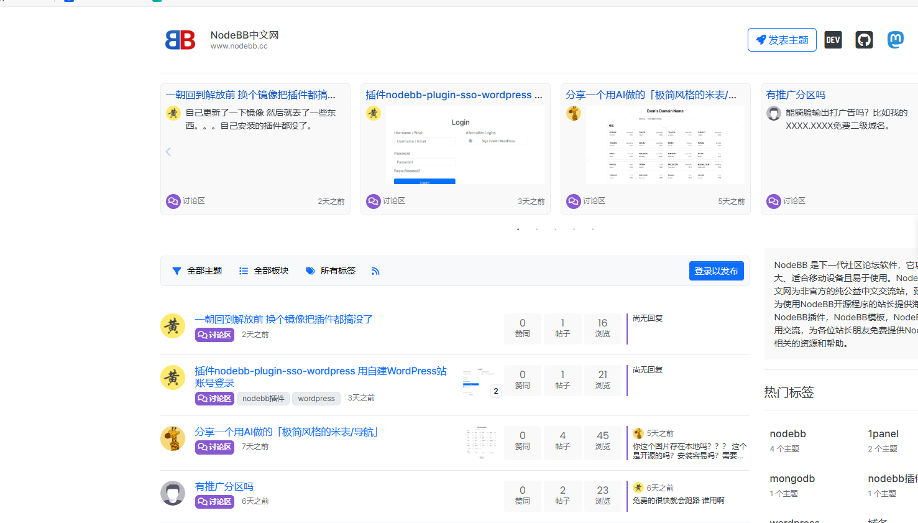Select the first carousel pagination dot

click(x=518, y=229)
